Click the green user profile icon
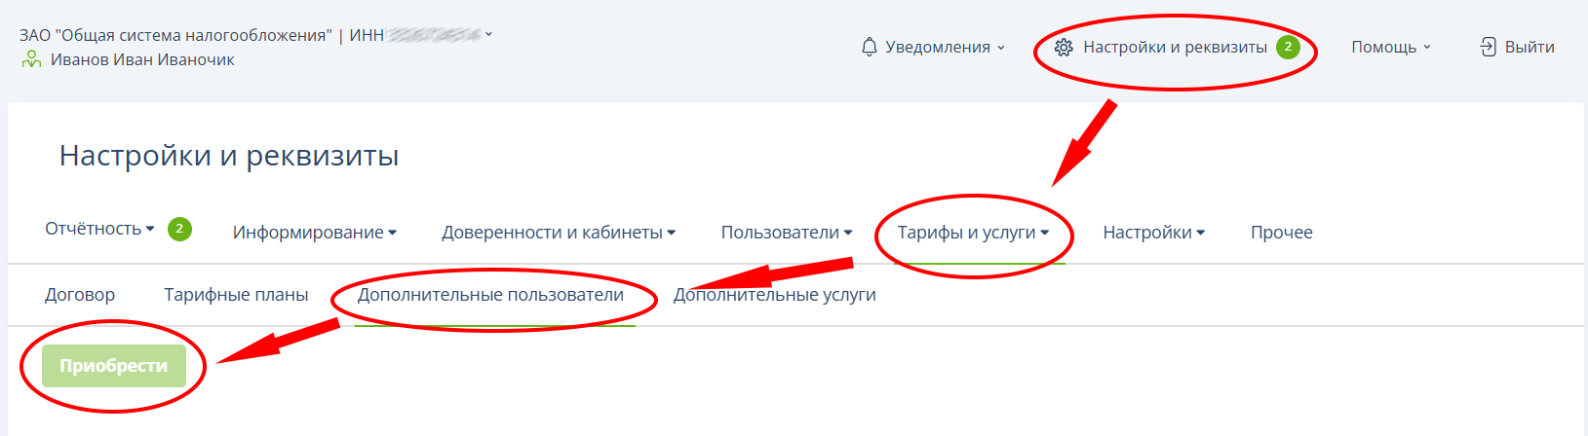Image resolution: width=1588 pixels, height=436 pixels. 32,60
